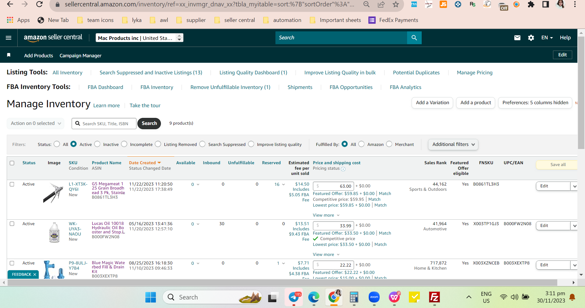
Task: Open FileZilla from the taskbar
Action: pos(434,297)
